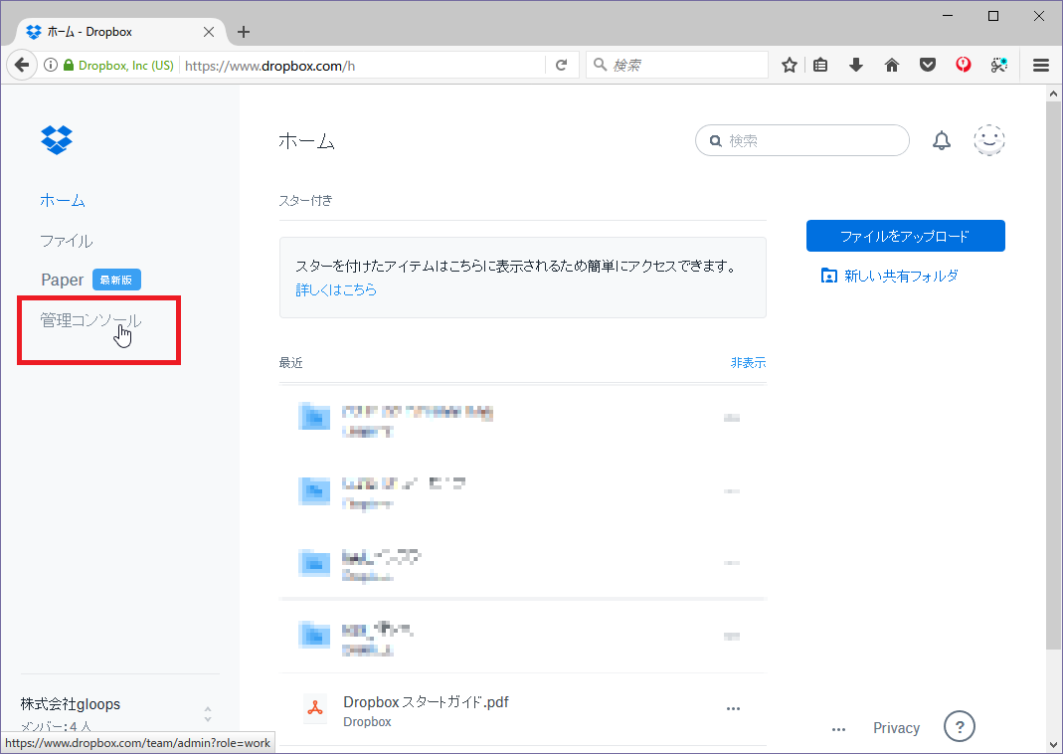Click the red extension icon in toolbar

pos(964,65)
